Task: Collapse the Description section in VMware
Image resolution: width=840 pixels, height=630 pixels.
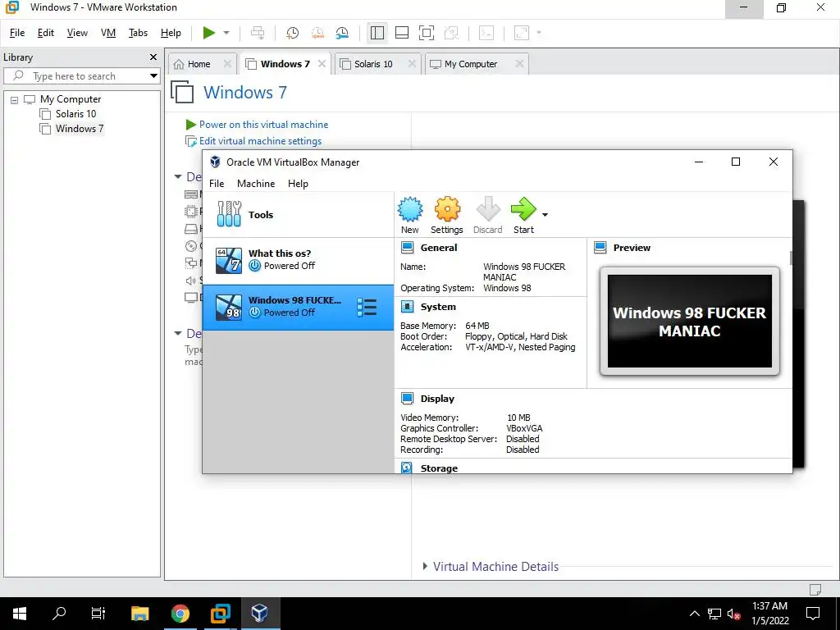Action: pyautogui.click(x=178, y=333)
